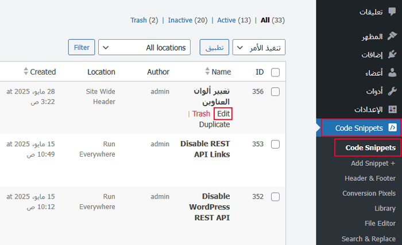Move the first snippet to Trash
This screenshot has height=245, width=402.
pyautogui.click(x=201, y=114)
